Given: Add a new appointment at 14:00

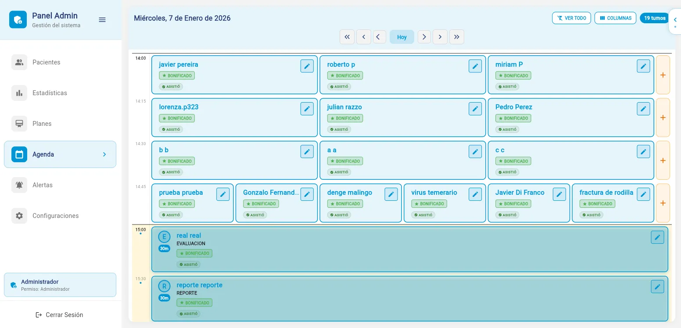Looking at the screenshot, I should point(663,75).
